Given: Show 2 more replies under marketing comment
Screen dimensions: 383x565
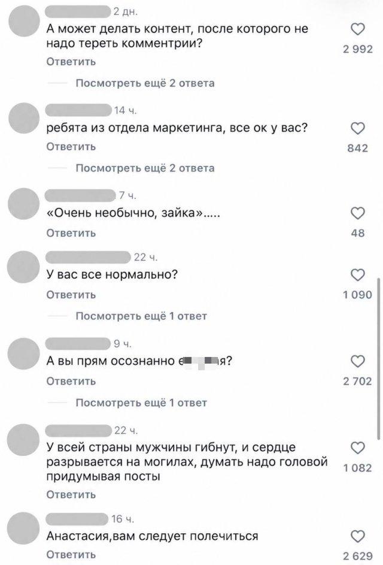Looking at the screenshot, I should (145, 168).
